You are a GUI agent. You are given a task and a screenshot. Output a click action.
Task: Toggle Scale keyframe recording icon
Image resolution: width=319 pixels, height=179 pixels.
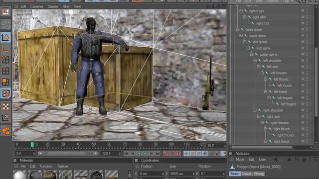tap(192, 154)
